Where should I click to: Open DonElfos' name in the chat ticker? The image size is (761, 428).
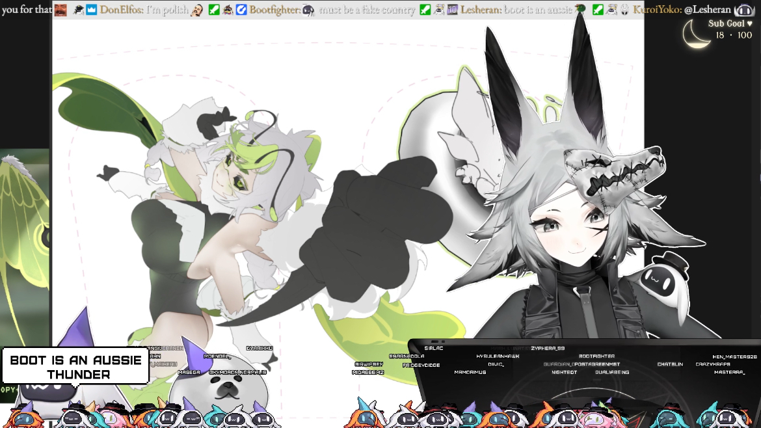point(121,9)
